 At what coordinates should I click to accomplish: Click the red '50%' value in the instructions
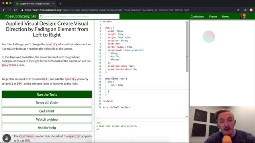19,84
